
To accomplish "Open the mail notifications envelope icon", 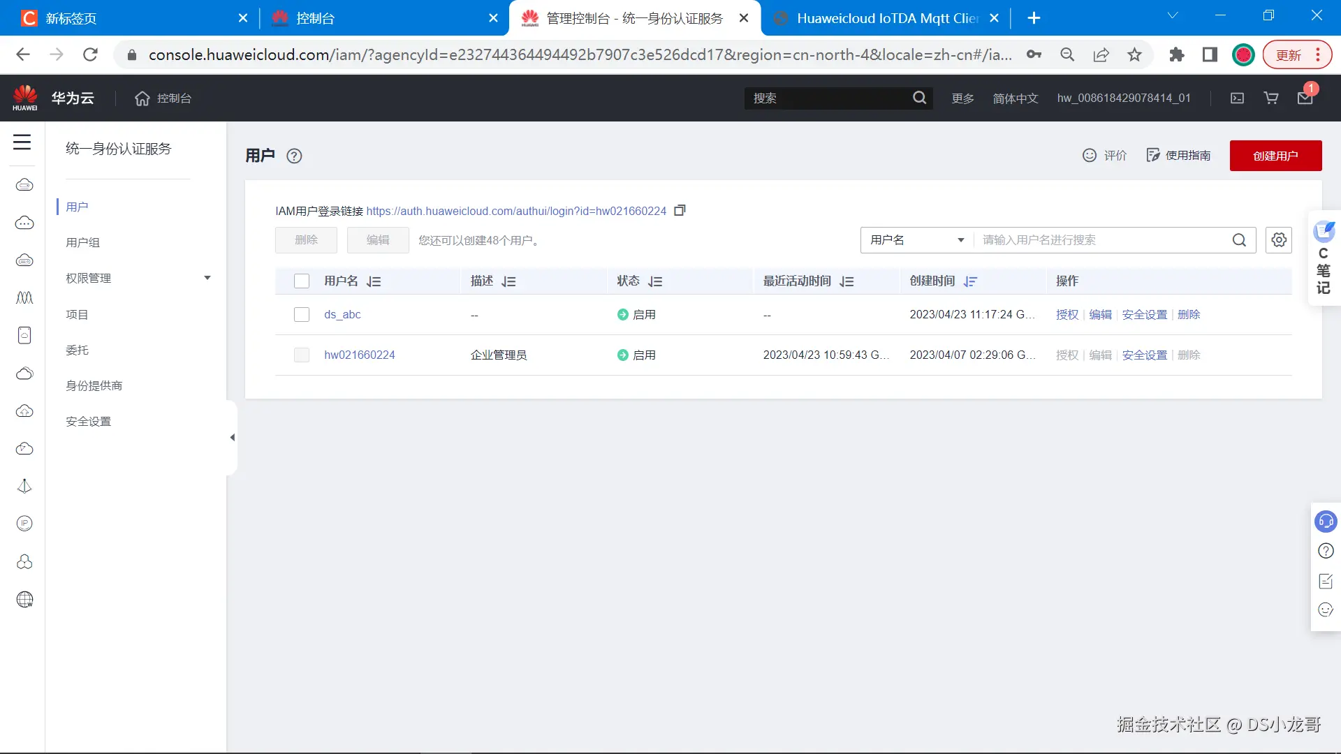I will click(x=1305, y=98).
